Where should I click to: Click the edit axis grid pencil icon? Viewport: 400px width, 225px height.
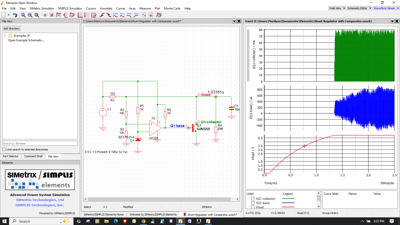(x=94, y=15)
